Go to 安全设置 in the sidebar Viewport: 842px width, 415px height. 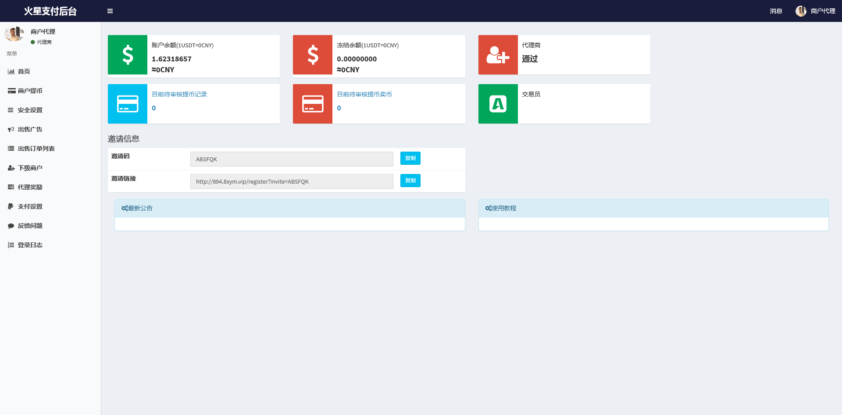click(x=30, y=110)
